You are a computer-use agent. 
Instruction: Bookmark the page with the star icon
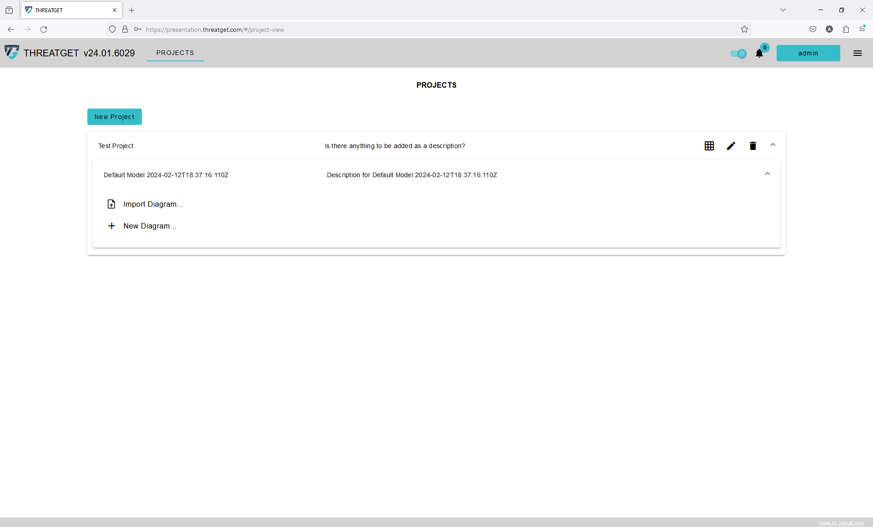pos(744,29)
